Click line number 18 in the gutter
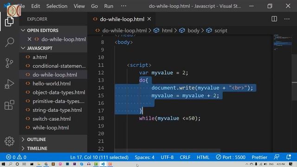This screenshot has height=167, width=297. pyautogui.click(x=101, y=118)
